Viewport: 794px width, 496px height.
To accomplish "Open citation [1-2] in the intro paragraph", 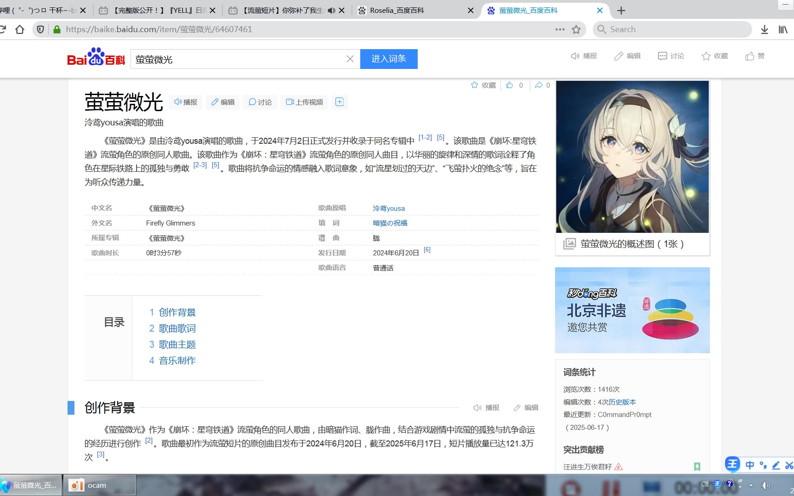I will pos(425,137).
